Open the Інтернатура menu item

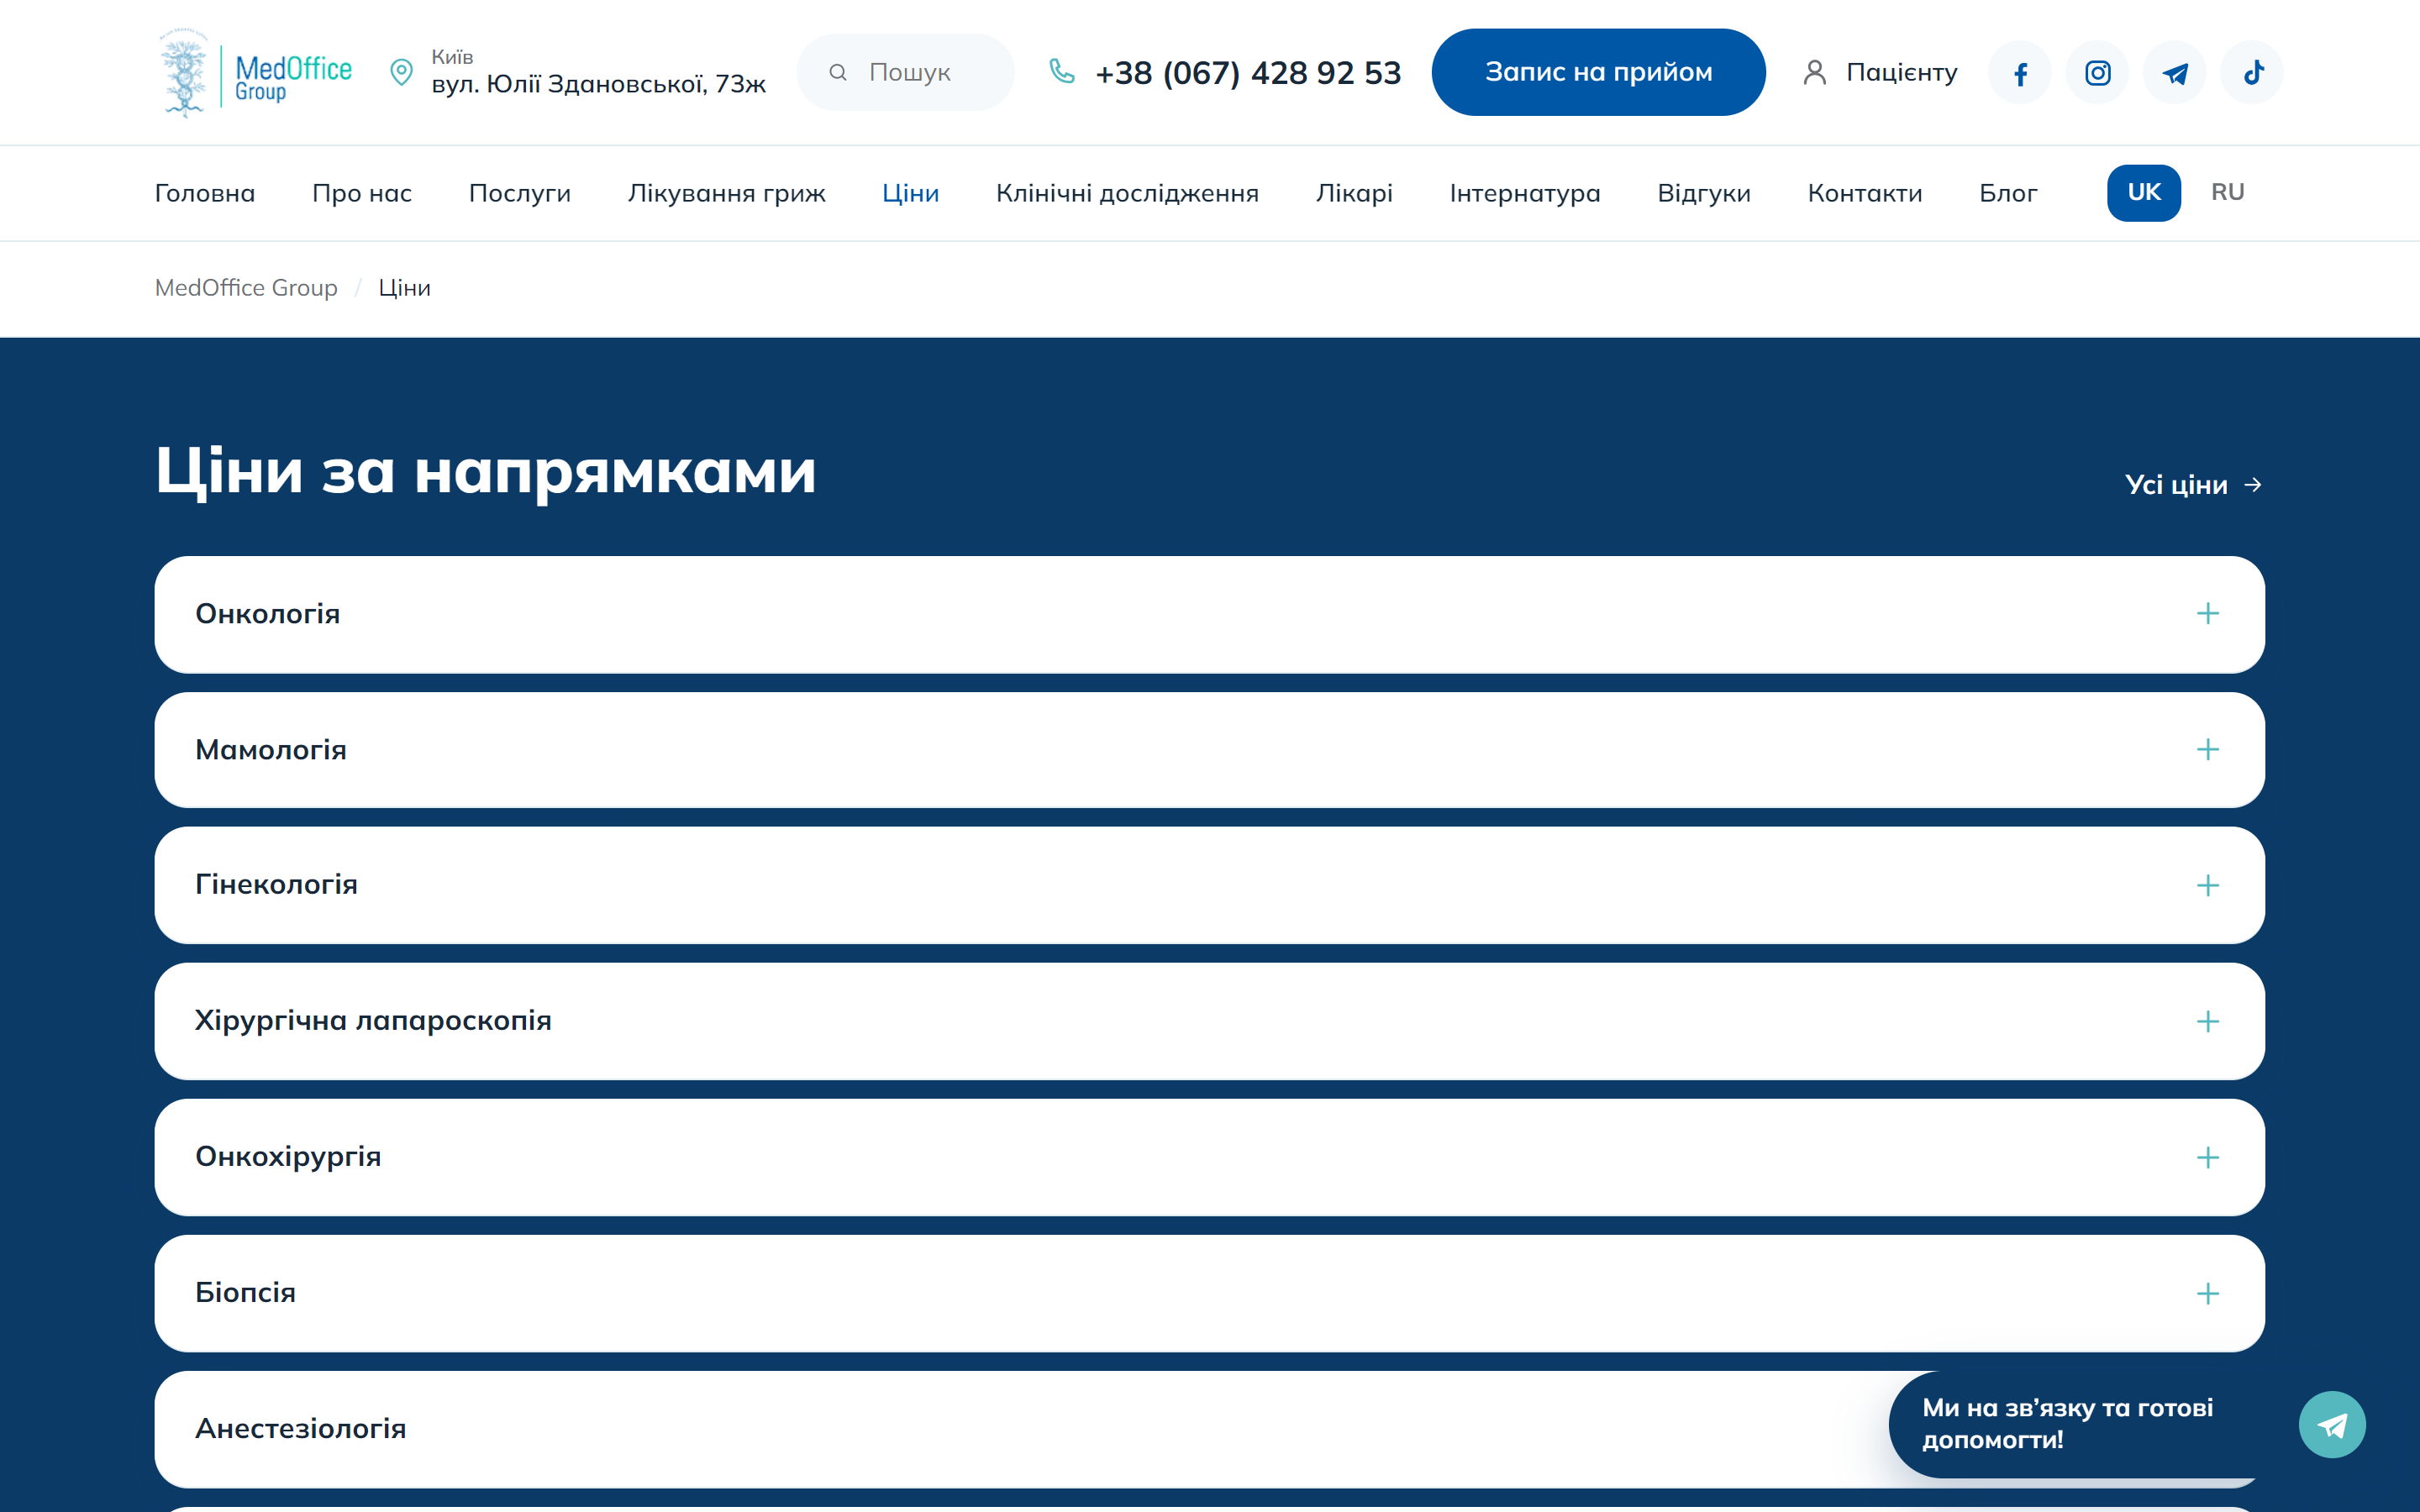[x=1525, y=193]
